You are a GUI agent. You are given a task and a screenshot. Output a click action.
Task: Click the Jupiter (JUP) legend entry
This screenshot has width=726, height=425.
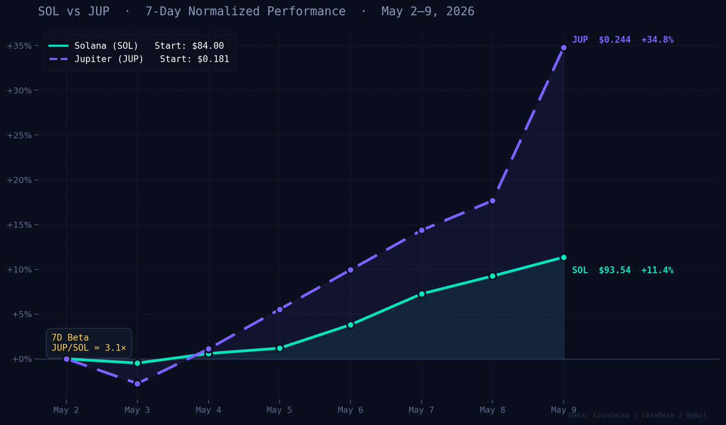(139, 59)
